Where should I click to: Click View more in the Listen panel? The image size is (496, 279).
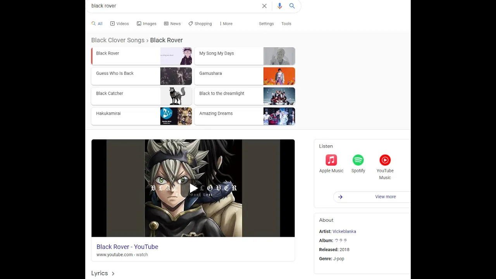(385, 197)
